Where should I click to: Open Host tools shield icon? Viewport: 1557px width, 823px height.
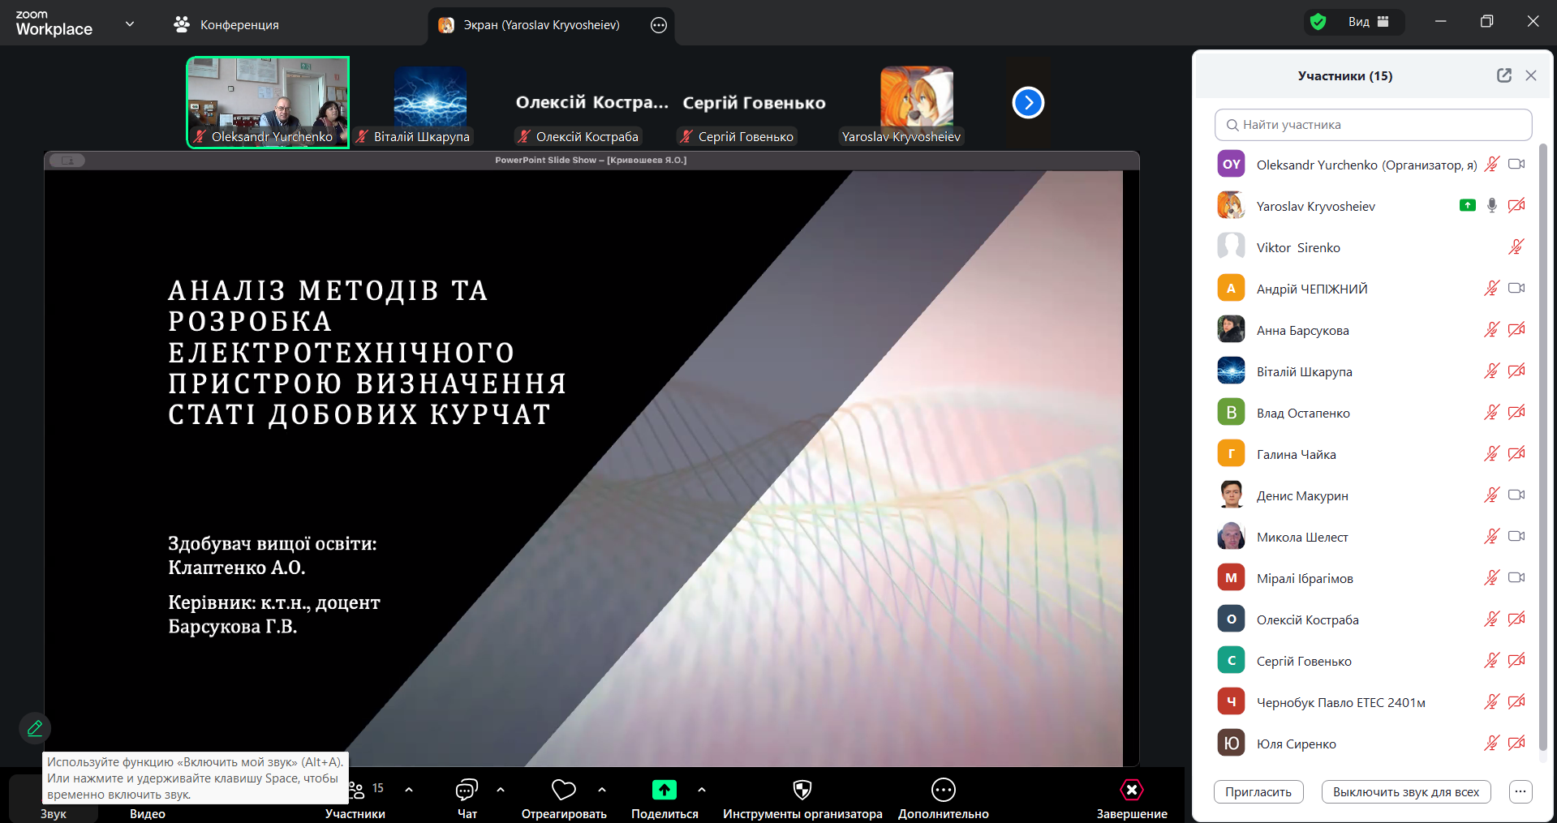point(802,790)
